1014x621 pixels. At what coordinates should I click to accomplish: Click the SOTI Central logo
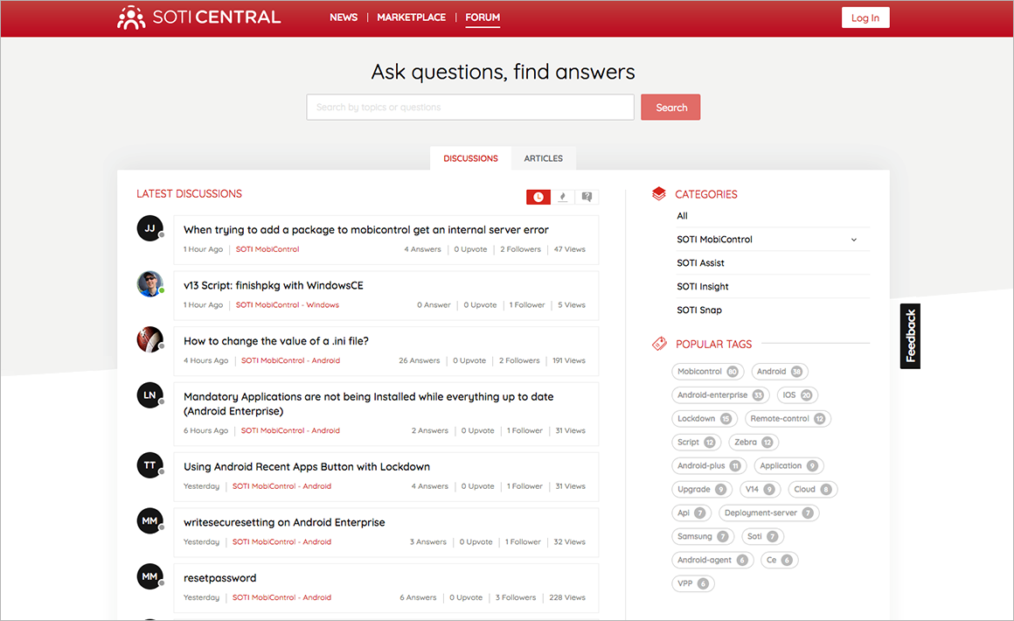(x=198, y=17)
